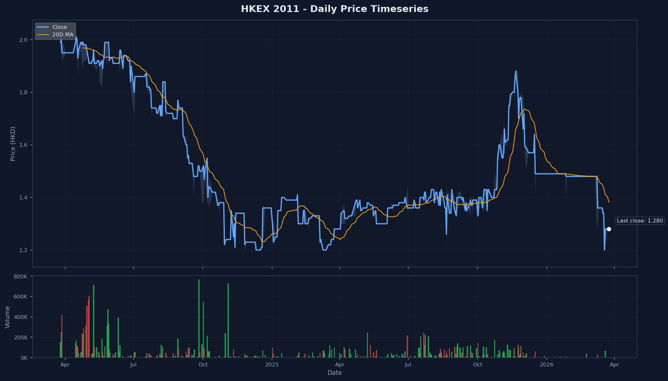Click the Oct tick label before 2026

pos(478,365)
